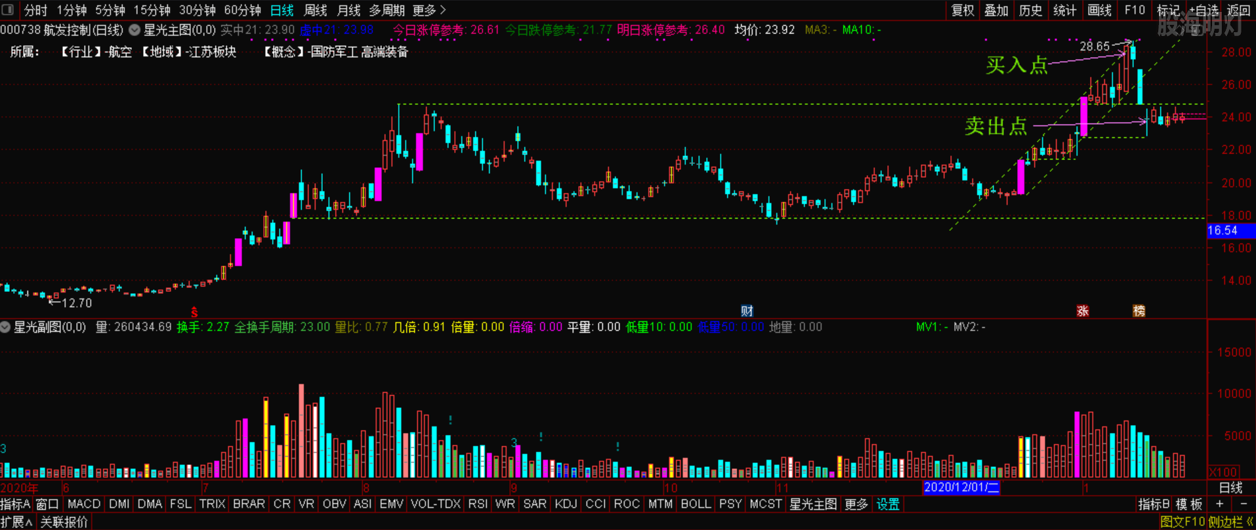Switch to the 15分钟 period
1256x530 pixels.
pos(152,10)
